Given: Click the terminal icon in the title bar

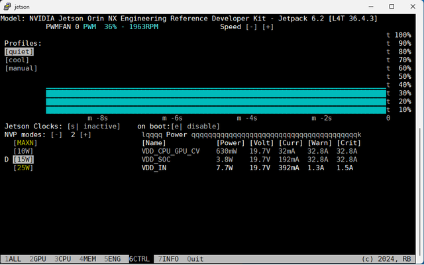Looking at the screenshot, I should pyautogui.click(x=9, y=7).
